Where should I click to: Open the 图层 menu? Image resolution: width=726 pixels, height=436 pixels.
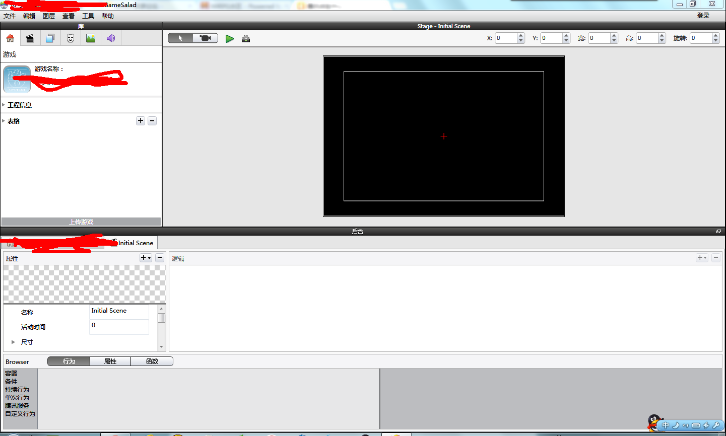[49, 16]
